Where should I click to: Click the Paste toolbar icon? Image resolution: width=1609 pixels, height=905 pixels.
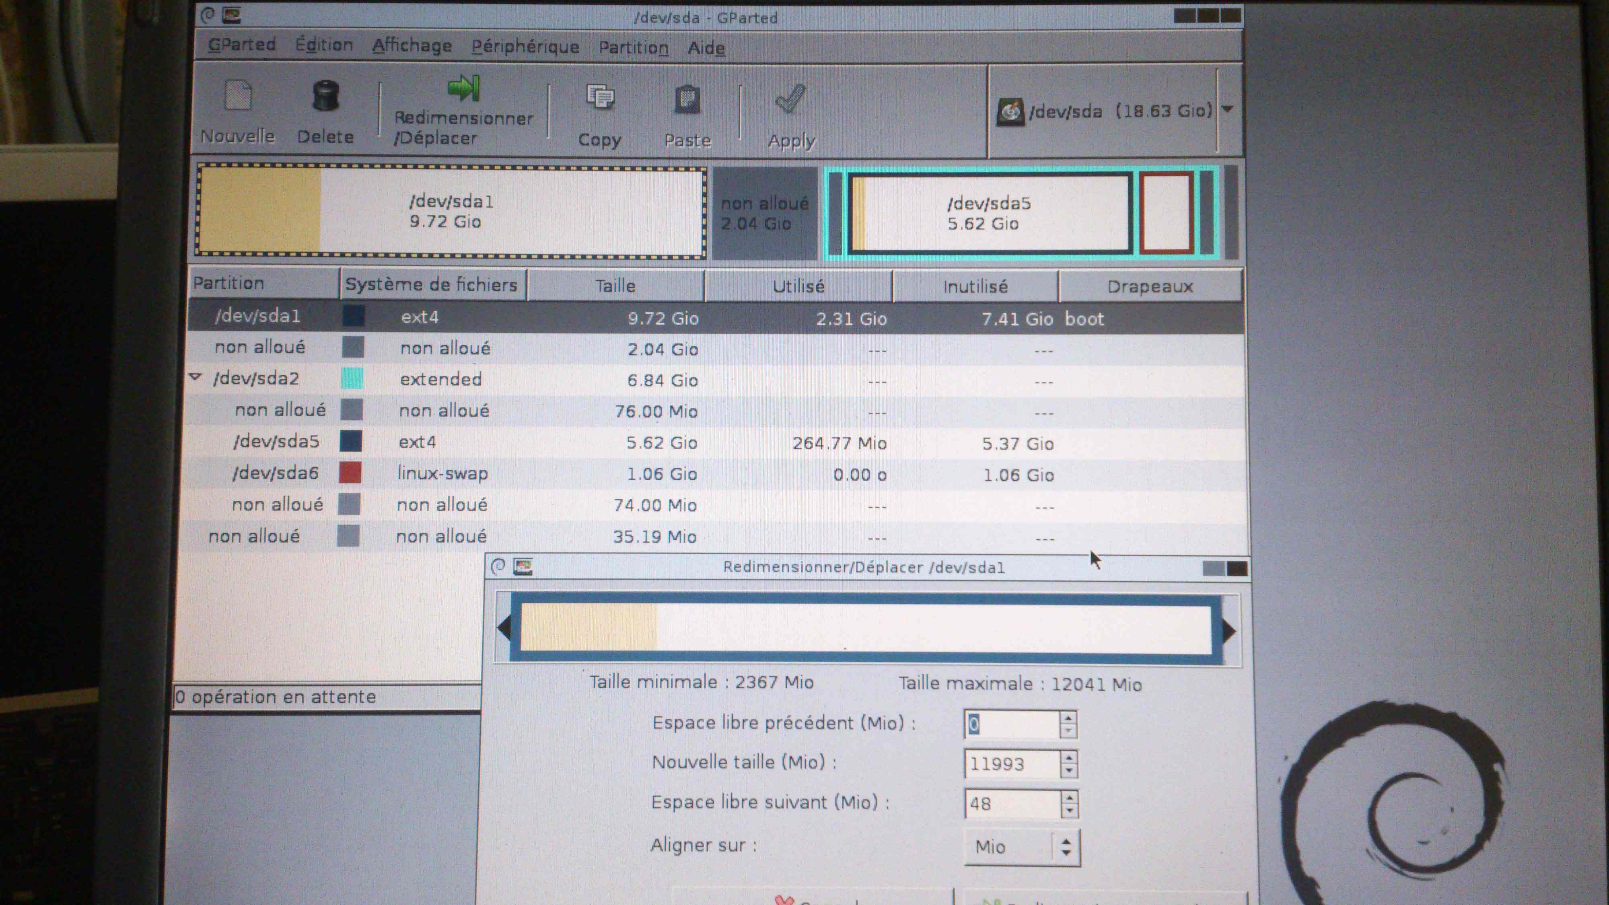click(x=687, y=99)
